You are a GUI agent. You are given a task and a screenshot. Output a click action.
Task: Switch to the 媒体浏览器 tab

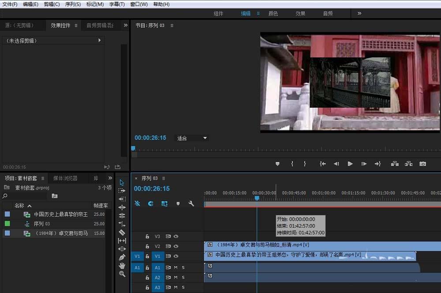65,178
